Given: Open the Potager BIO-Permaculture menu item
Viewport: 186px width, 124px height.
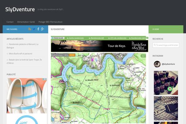Looking at the screenshot, I should pyautogui.click(x=51, y=22).
